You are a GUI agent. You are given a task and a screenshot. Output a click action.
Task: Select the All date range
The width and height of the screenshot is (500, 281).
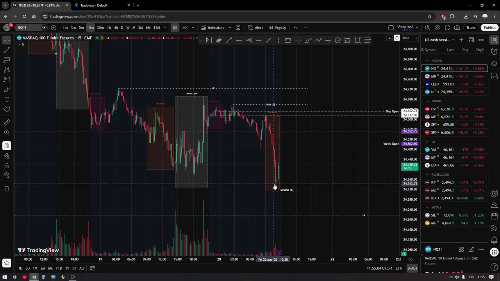point(81,268)
